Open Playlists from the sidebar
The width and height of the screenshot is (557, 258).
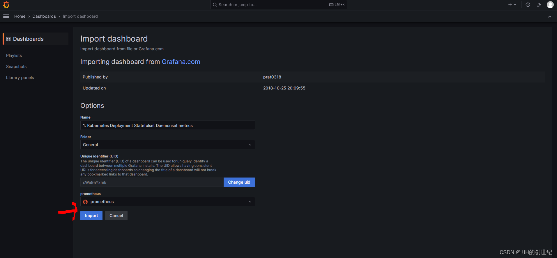[x=14, y=55]
